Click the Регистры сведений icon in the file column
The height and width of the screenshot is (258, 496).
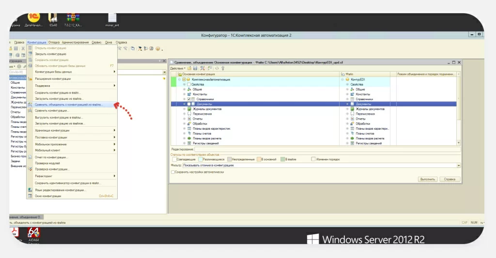click(353, 143)
